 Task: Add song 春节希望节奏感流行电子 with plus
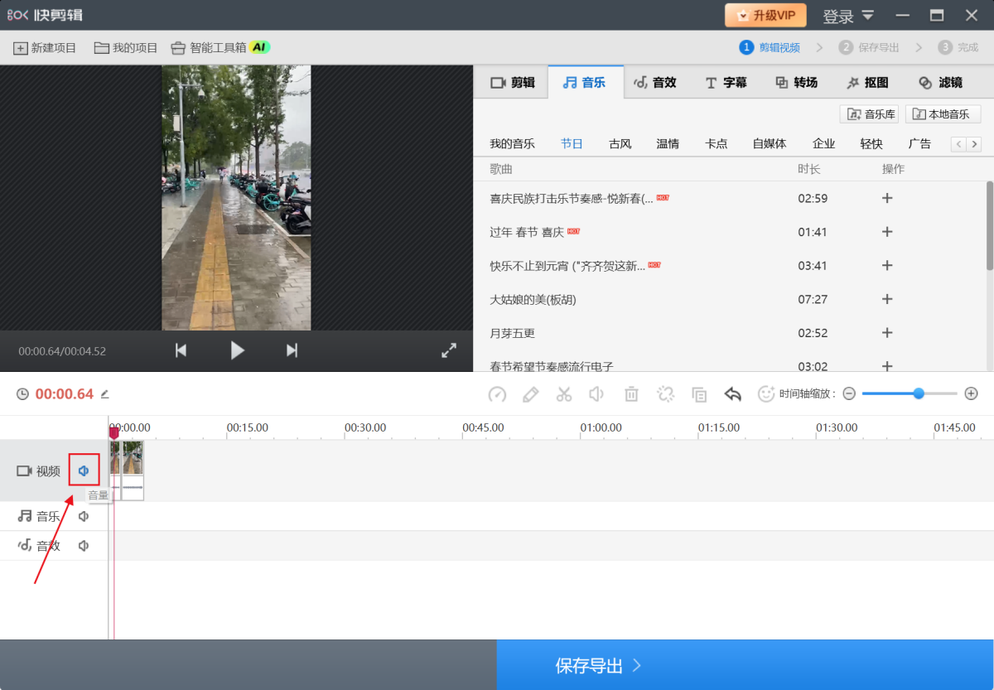pyautogui.click(x=887, y=365)
